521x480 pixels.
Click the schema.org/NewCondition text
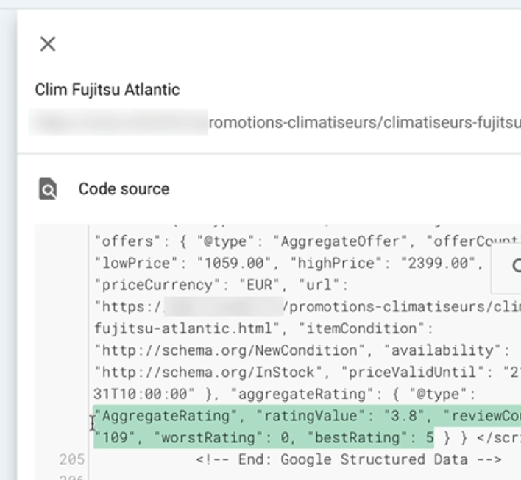[x=230, y=350]
